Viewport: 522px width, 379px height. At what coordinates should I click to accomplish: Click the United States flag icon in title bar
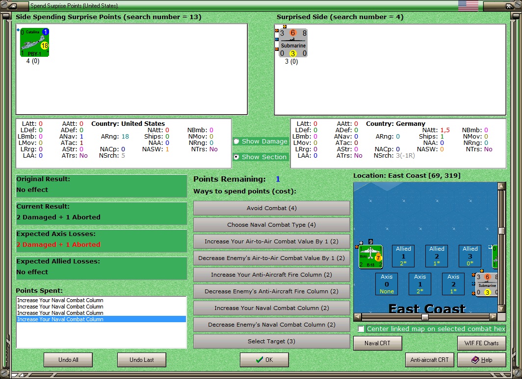(468, 6)
